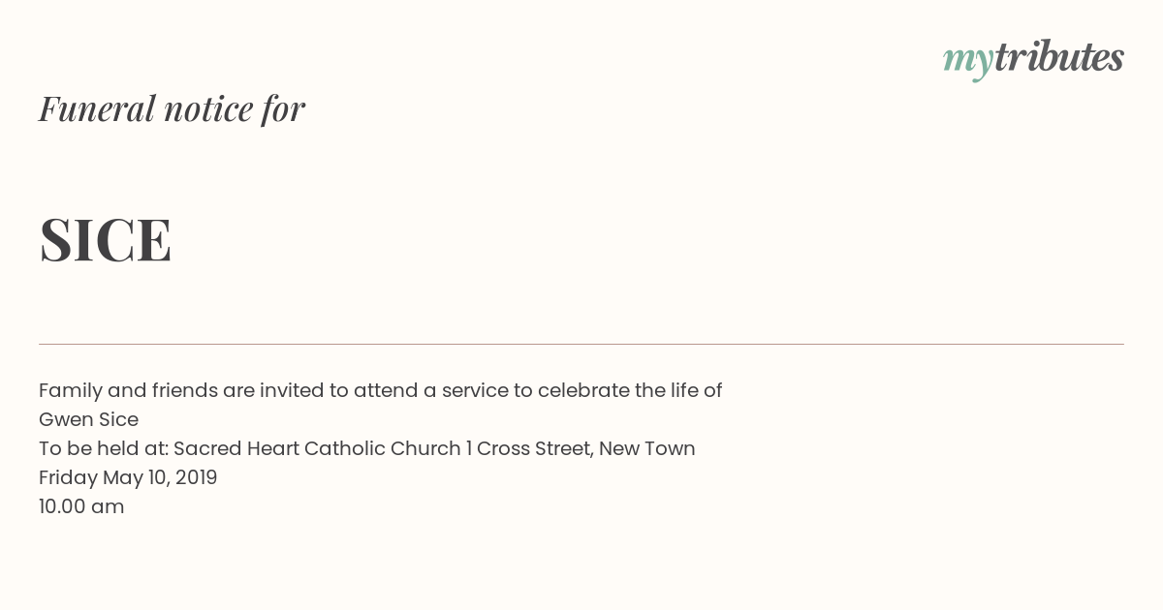Image resolution: width=1163 pixels, height=610 pixels.
Task: Click the phrase "celebrate the life of"
Action: 630,391
